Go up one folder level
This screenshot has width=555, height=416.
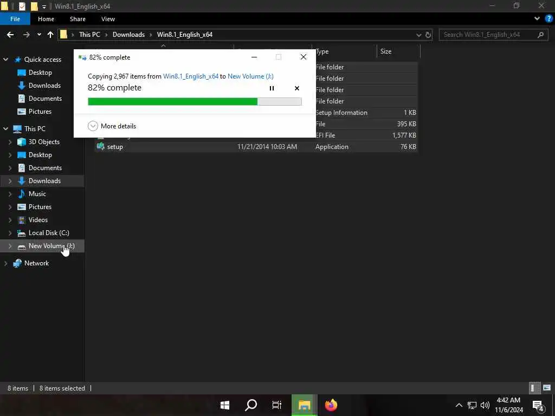[x=50, y=35]
